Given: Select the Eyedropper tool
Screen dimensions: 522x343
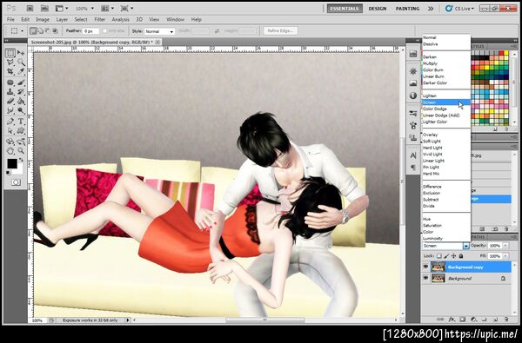Looking at the screenshot, I should click(21, 71).
